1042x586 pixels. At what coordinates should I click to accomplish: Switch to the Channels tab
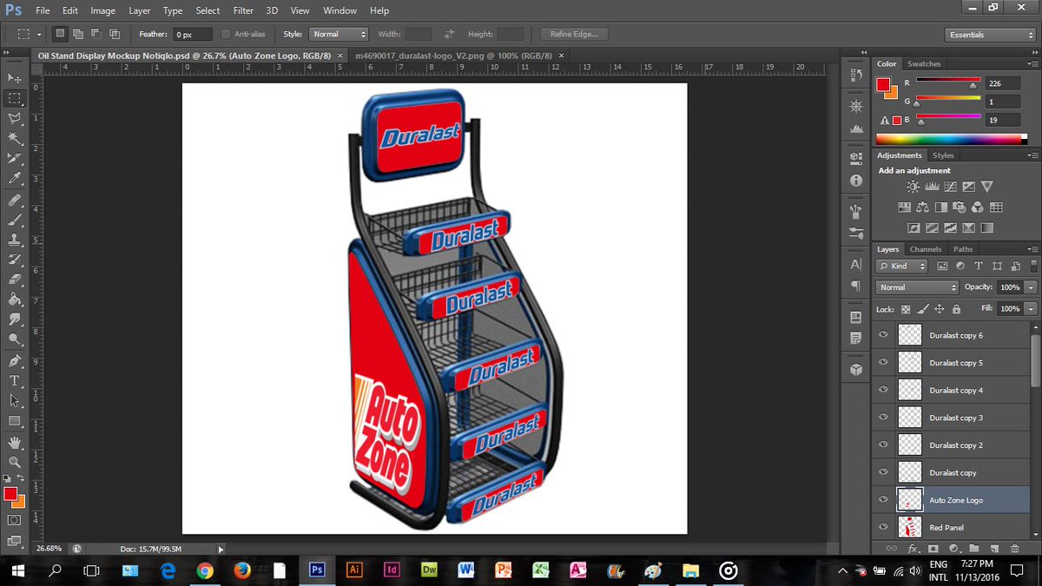[x=926, y=249]
